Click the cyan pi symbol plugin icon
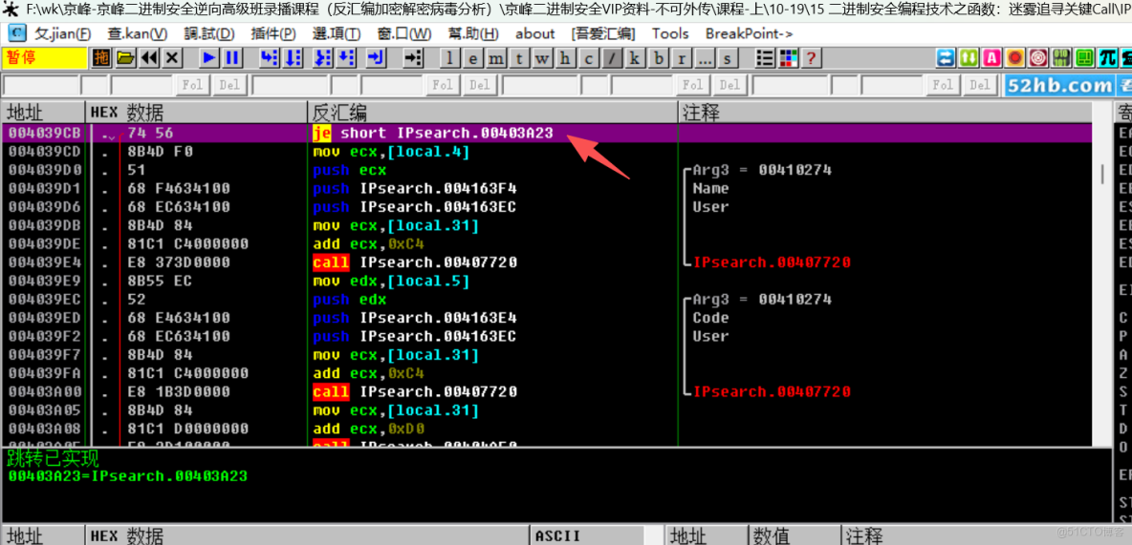The width and height of the screenshot is (1132, 545). pos(1107,58)
